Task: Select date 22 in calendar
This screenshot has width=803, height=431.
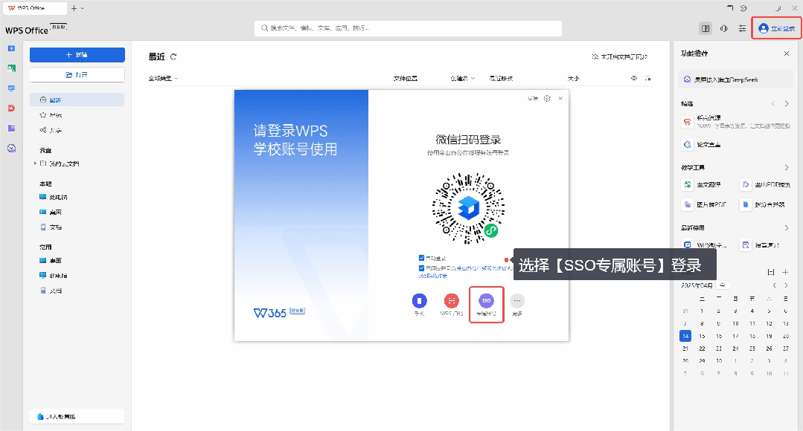Action: [x=702, y=349]
